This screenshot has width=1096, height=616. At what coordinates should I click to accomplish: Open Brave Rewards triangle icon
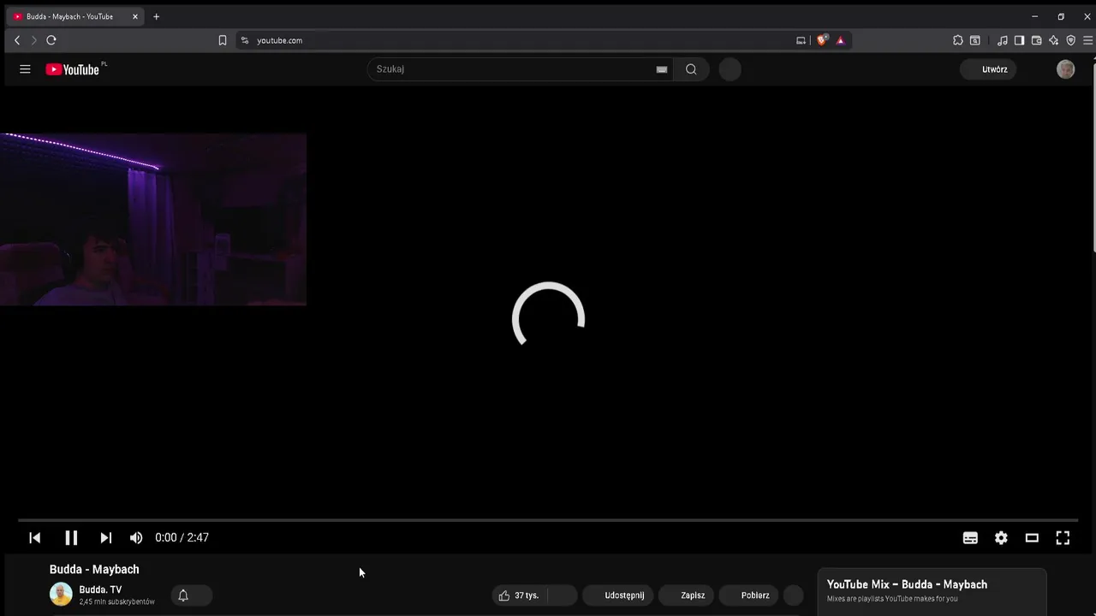coord(840,40)
